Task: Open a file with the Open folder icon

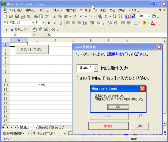Action: click(x=11, y=17)
